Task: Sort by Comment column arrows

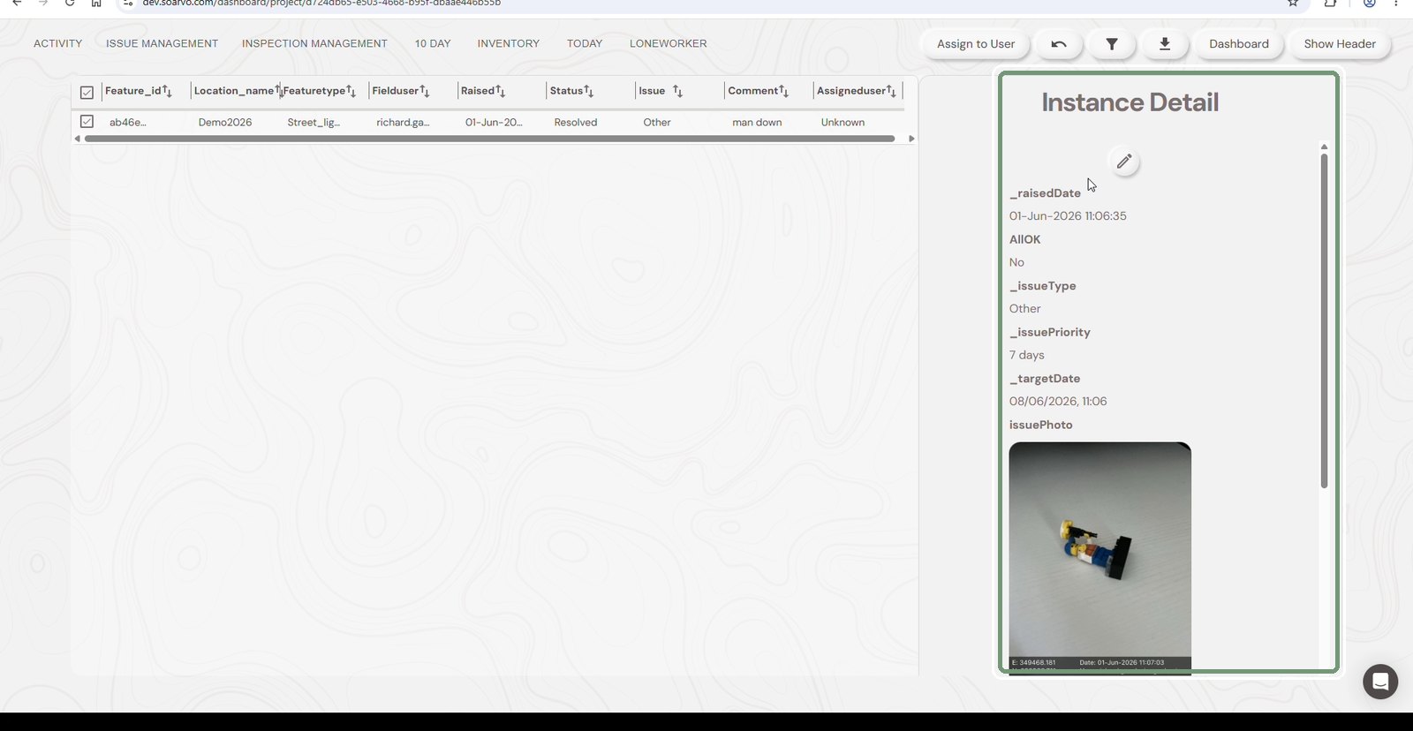Action: tap(784, 91)
